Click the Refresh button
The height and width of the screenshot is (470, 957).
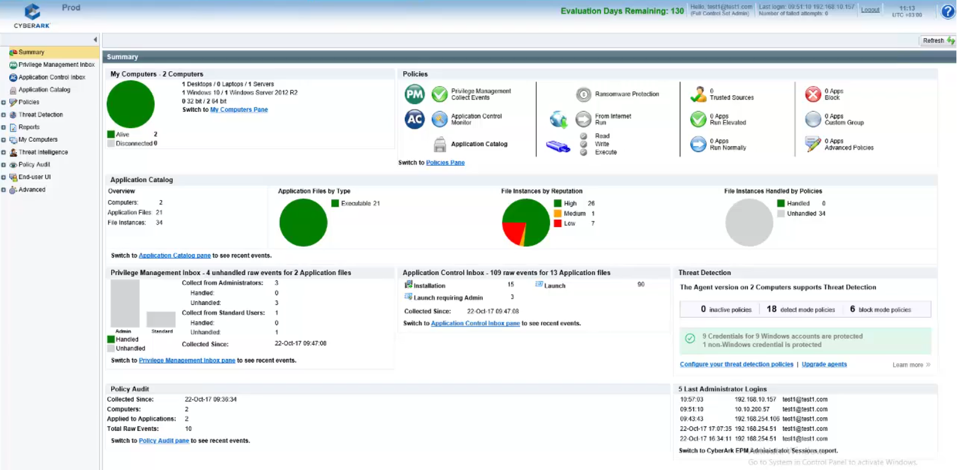tap(939, 40)
